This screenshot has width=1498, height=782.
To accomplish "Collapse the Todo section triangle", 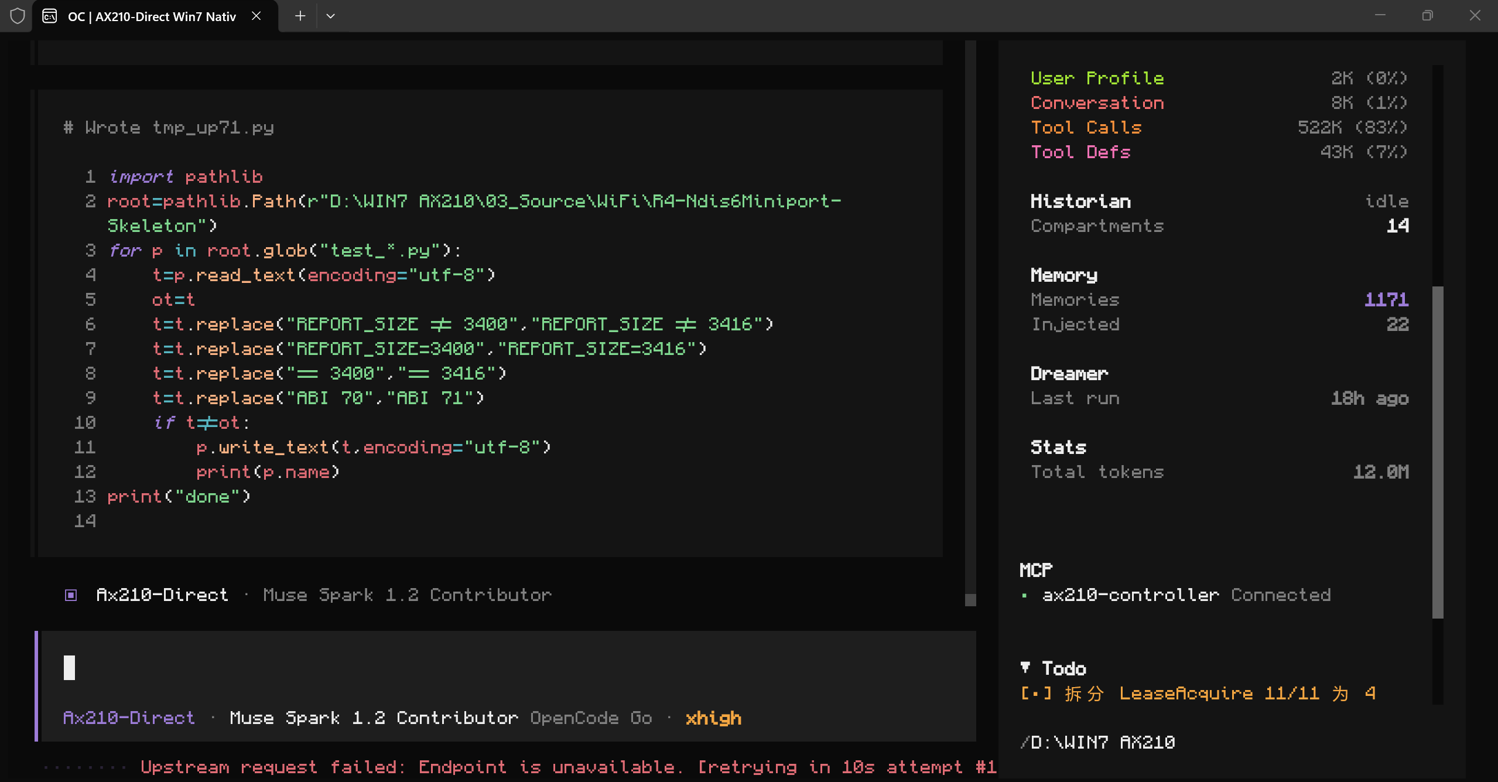I will click(1025, 667).
